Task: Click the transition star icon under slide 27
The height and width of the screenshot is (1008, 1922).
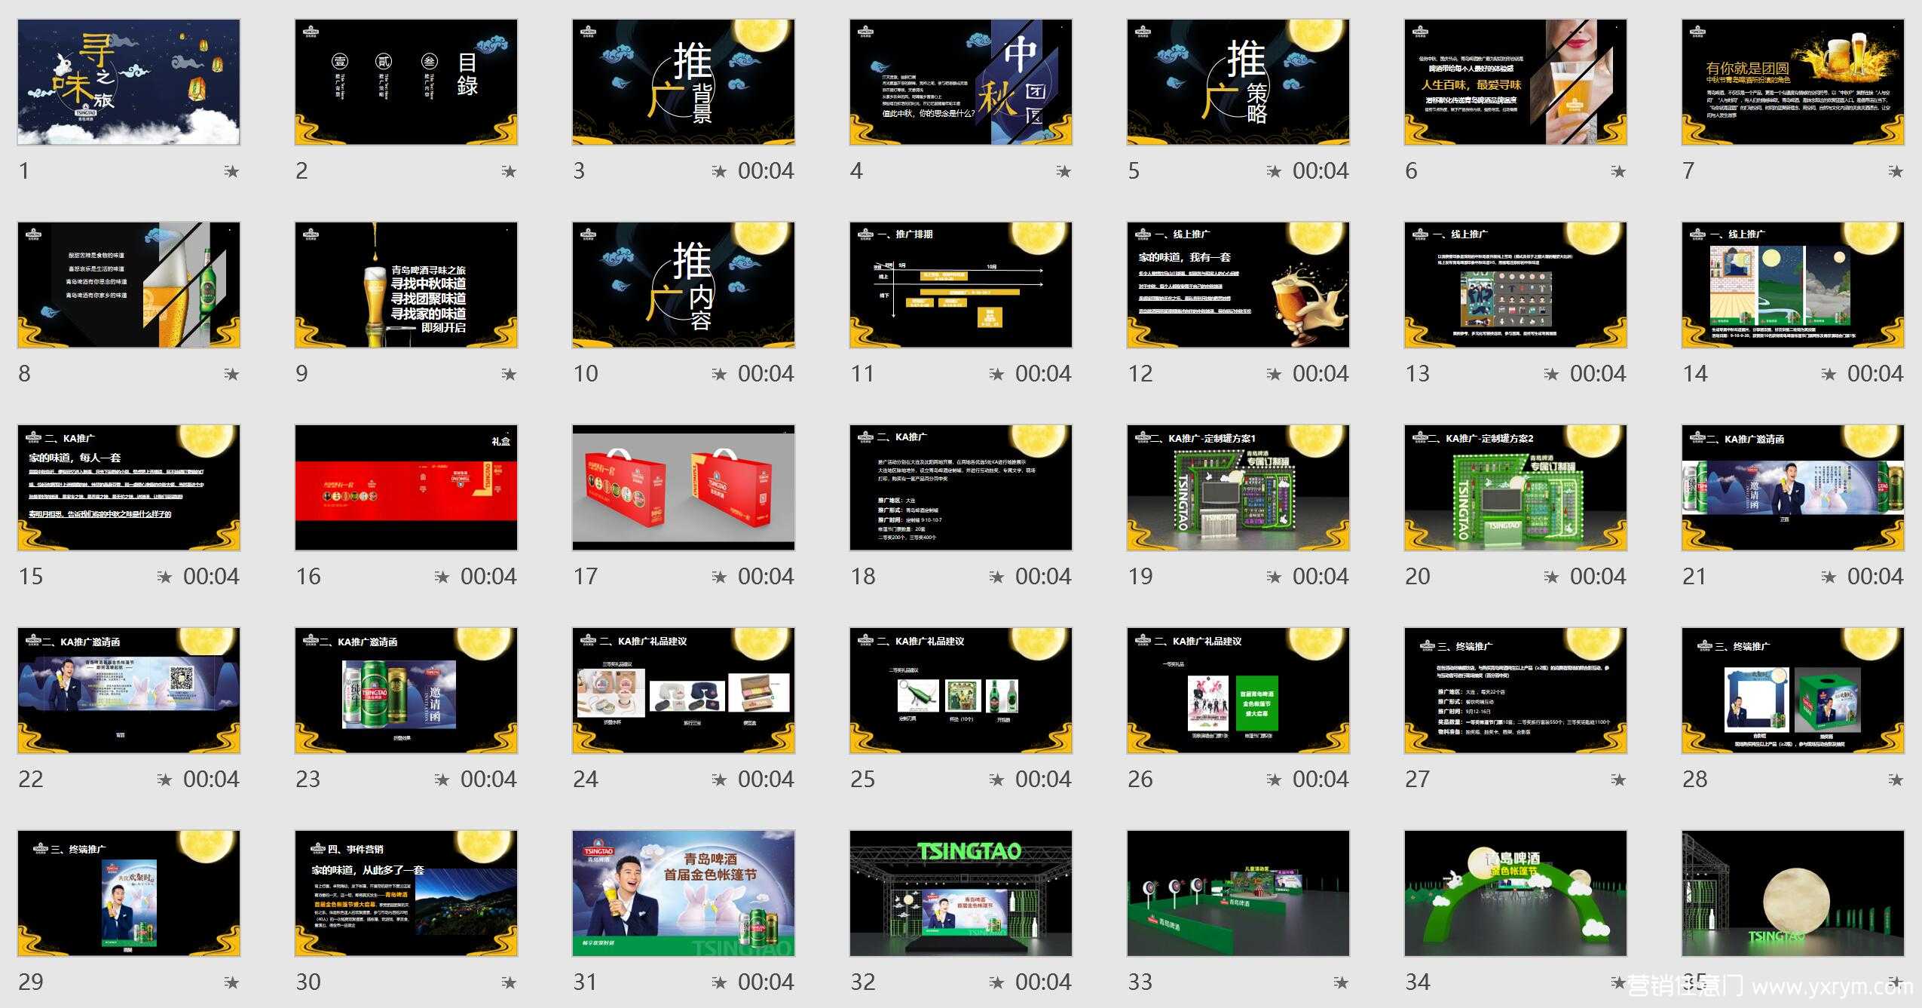Action: click(x=1618, y=780)
